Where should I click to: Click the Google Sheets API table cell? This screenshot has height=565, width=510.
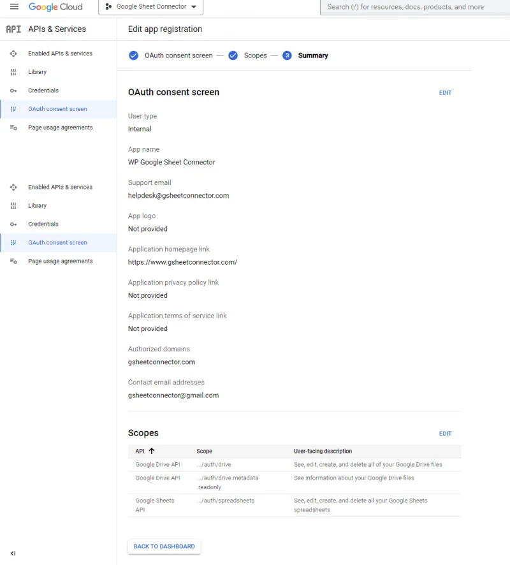pos(155,505)
